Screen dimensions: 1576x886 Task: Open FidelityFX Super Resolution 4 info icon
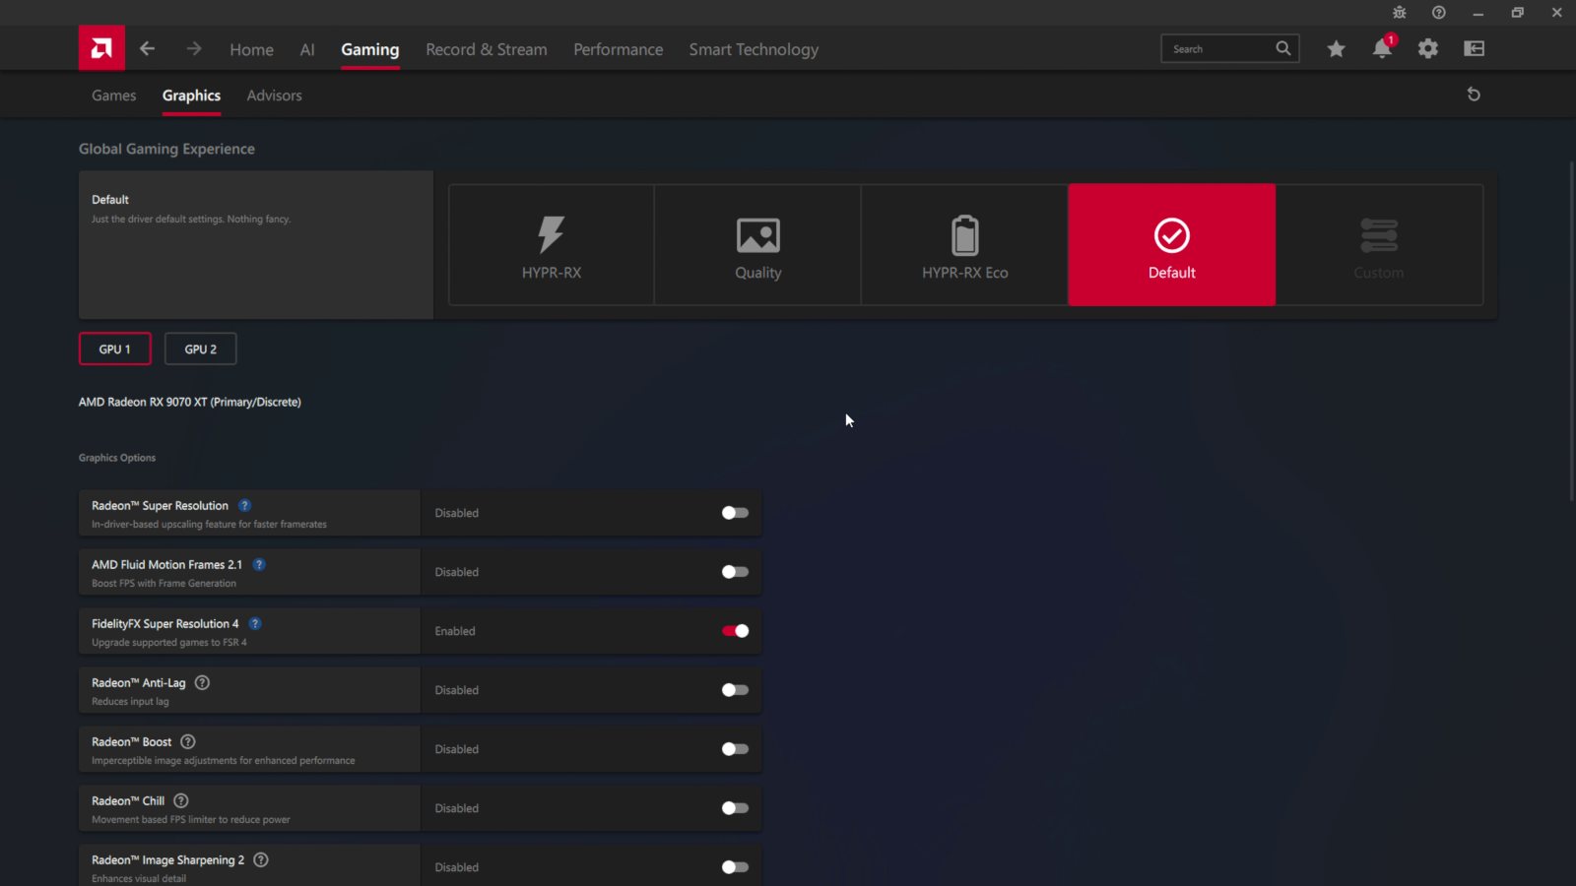click(x=255, y=624)
